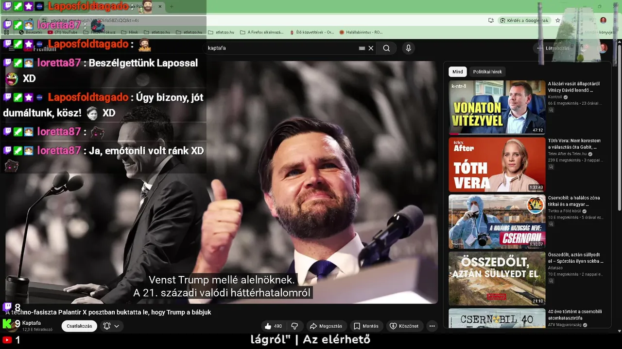Image resolution: width=622 pixels, height=349 pixels.
Task: Clear the 'kaptafa' search text with the X
Action: [371, 48]
